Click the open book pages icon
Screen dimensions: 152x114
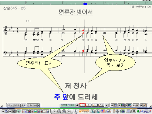coord(45,112)
